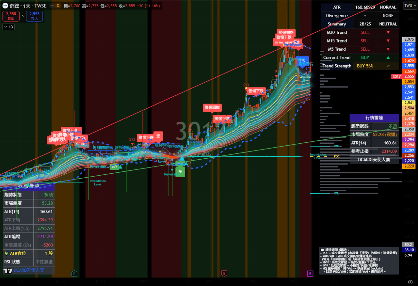Open the 奇鋐 · 1天 · TWSE symbol title
Image resolution: width=418 pixels, height=286 pixels.
28,6
